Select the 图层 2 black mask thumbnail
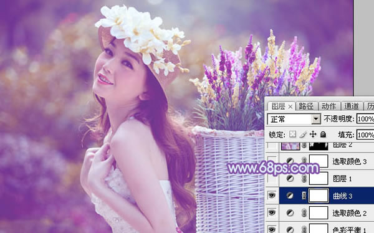The height and width of the screenshot is (233, 374). click(x=319, y=146)
